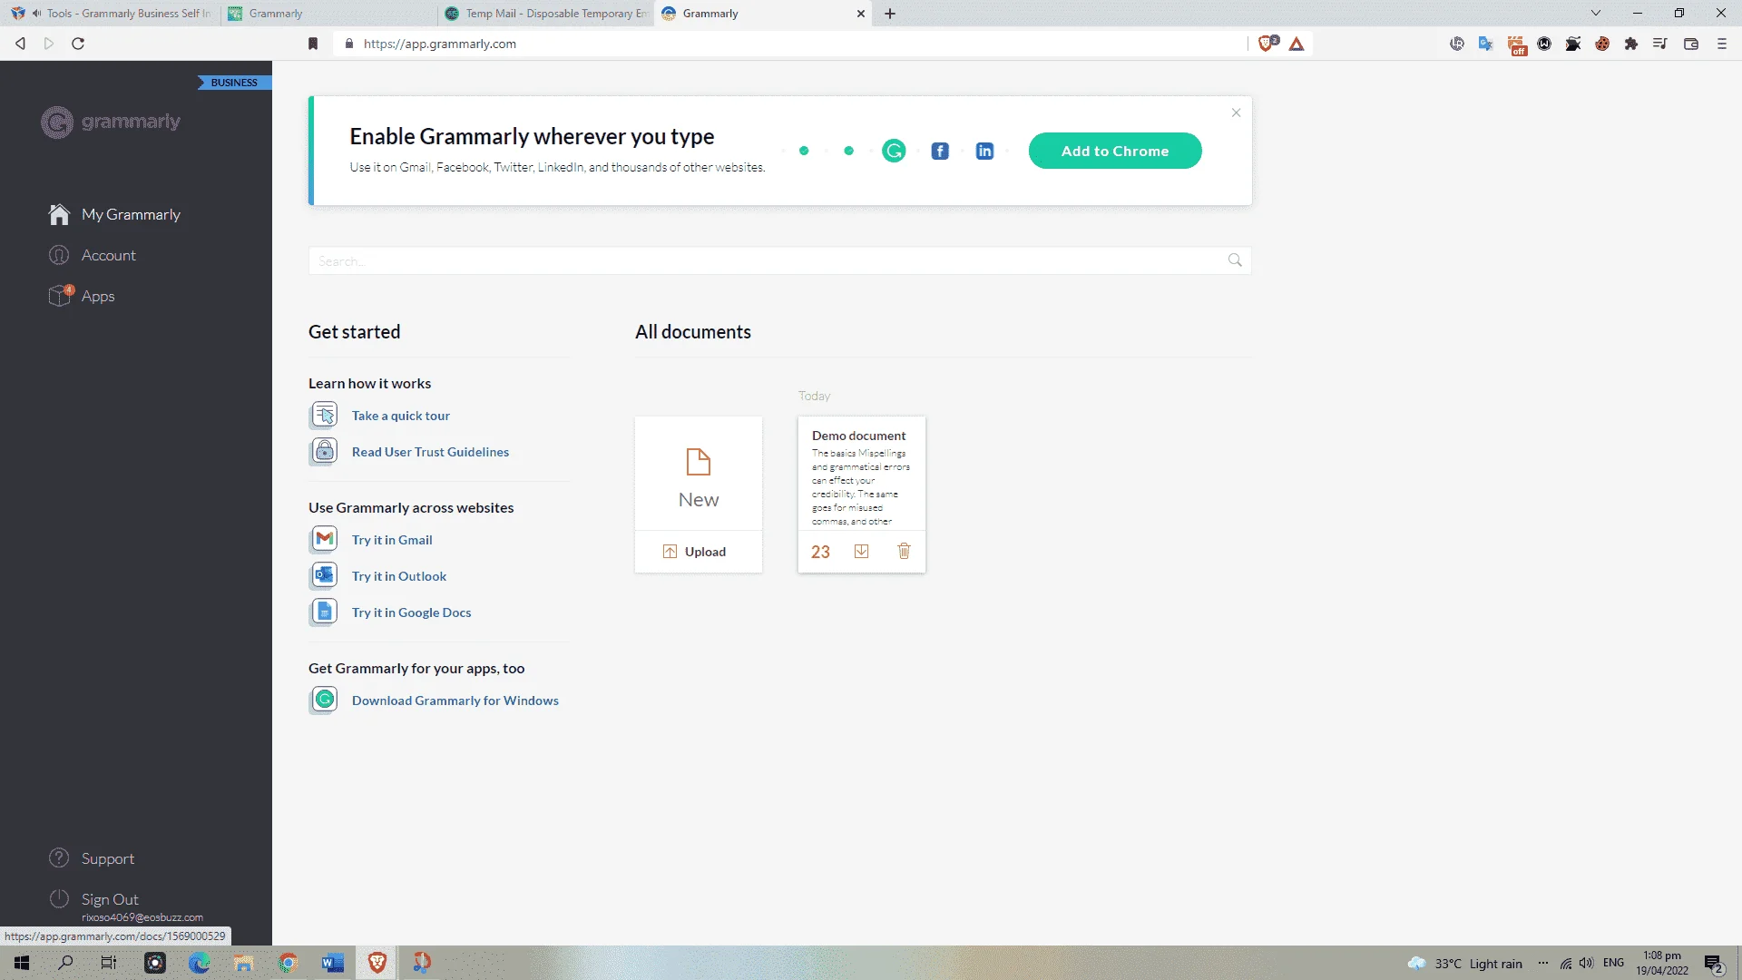Click the browser address bar URL
This screenshot has width=1742, height=980.
pos(439,44)
